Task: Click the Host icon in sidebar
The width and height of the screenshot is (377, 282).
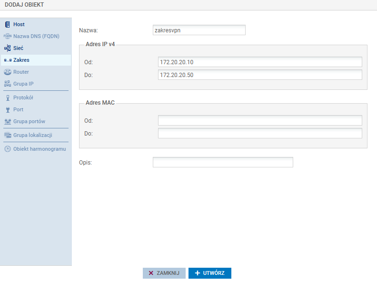Action: coord(7,24)
